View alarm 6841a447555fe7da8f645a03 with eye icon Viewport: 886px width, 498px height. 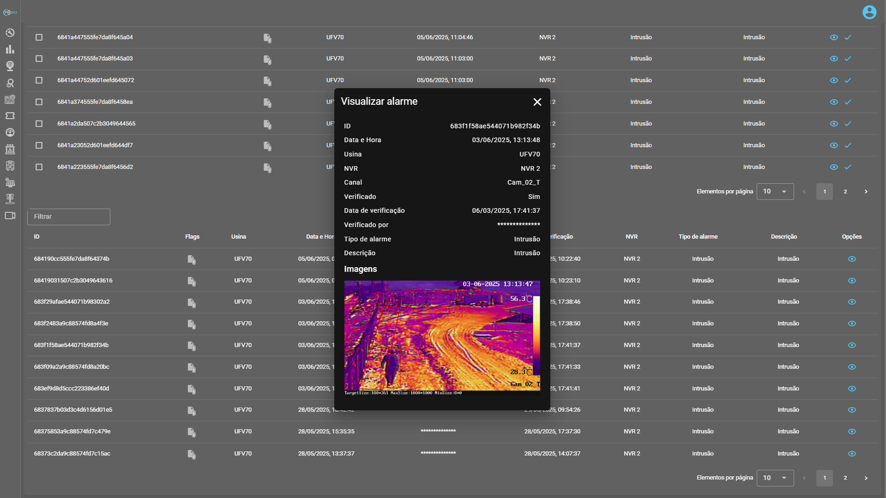833,59
